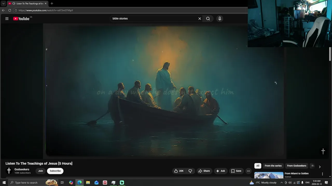Clear the search box text with X
This screenshot has width=332, height=186.
[200, 19]
